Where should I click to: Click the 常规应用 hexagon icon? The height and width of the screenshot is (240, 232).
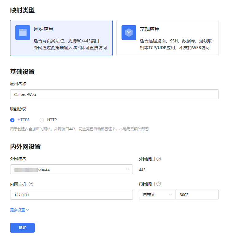129,33
